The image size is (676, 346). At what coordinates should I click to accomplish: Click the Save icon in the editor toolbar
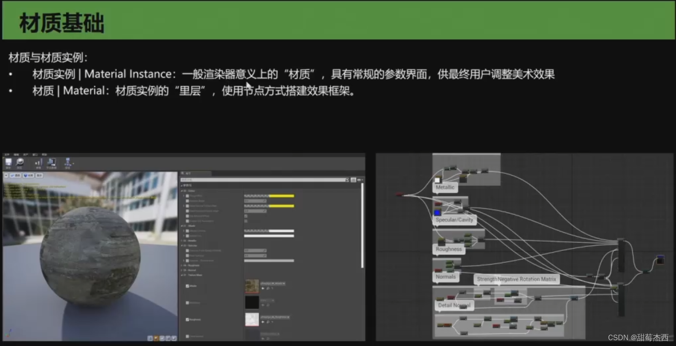(8, 162)
